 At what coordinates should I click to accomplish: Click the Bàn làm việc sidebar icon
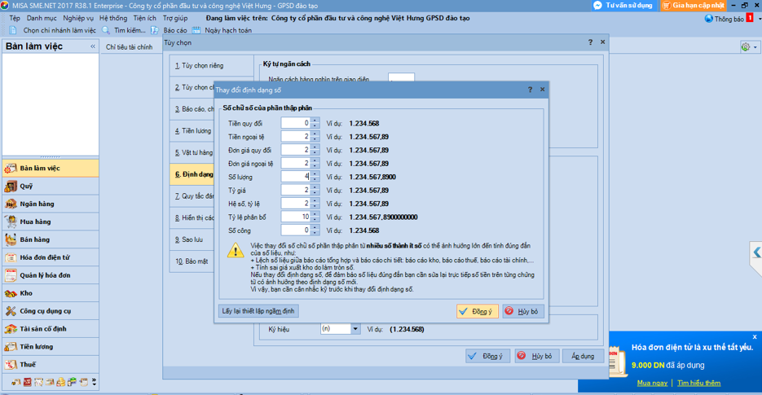tap(11, 168)
